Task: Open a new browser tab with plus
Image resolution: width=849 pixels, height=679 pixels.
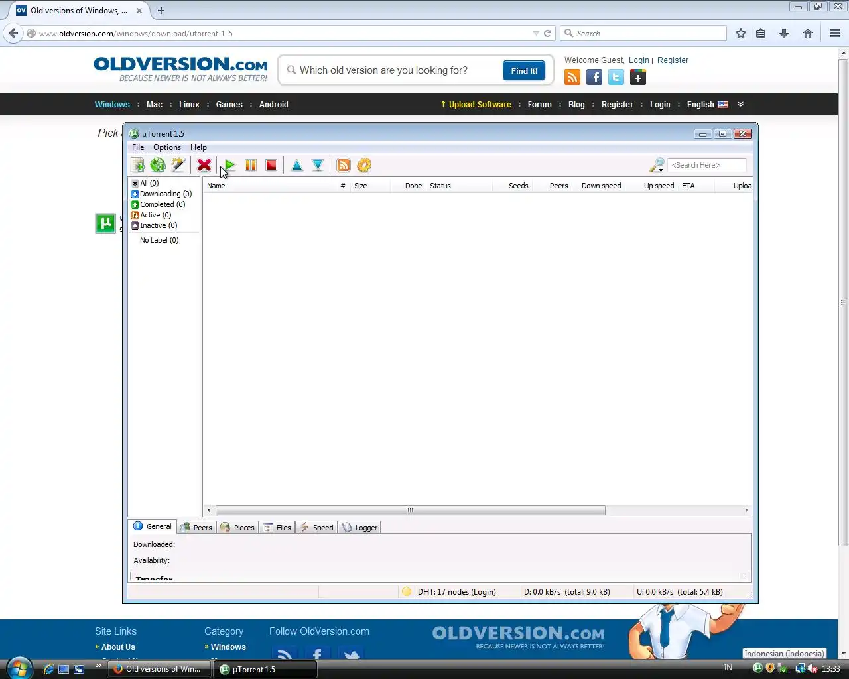Action: click(161, 10)
